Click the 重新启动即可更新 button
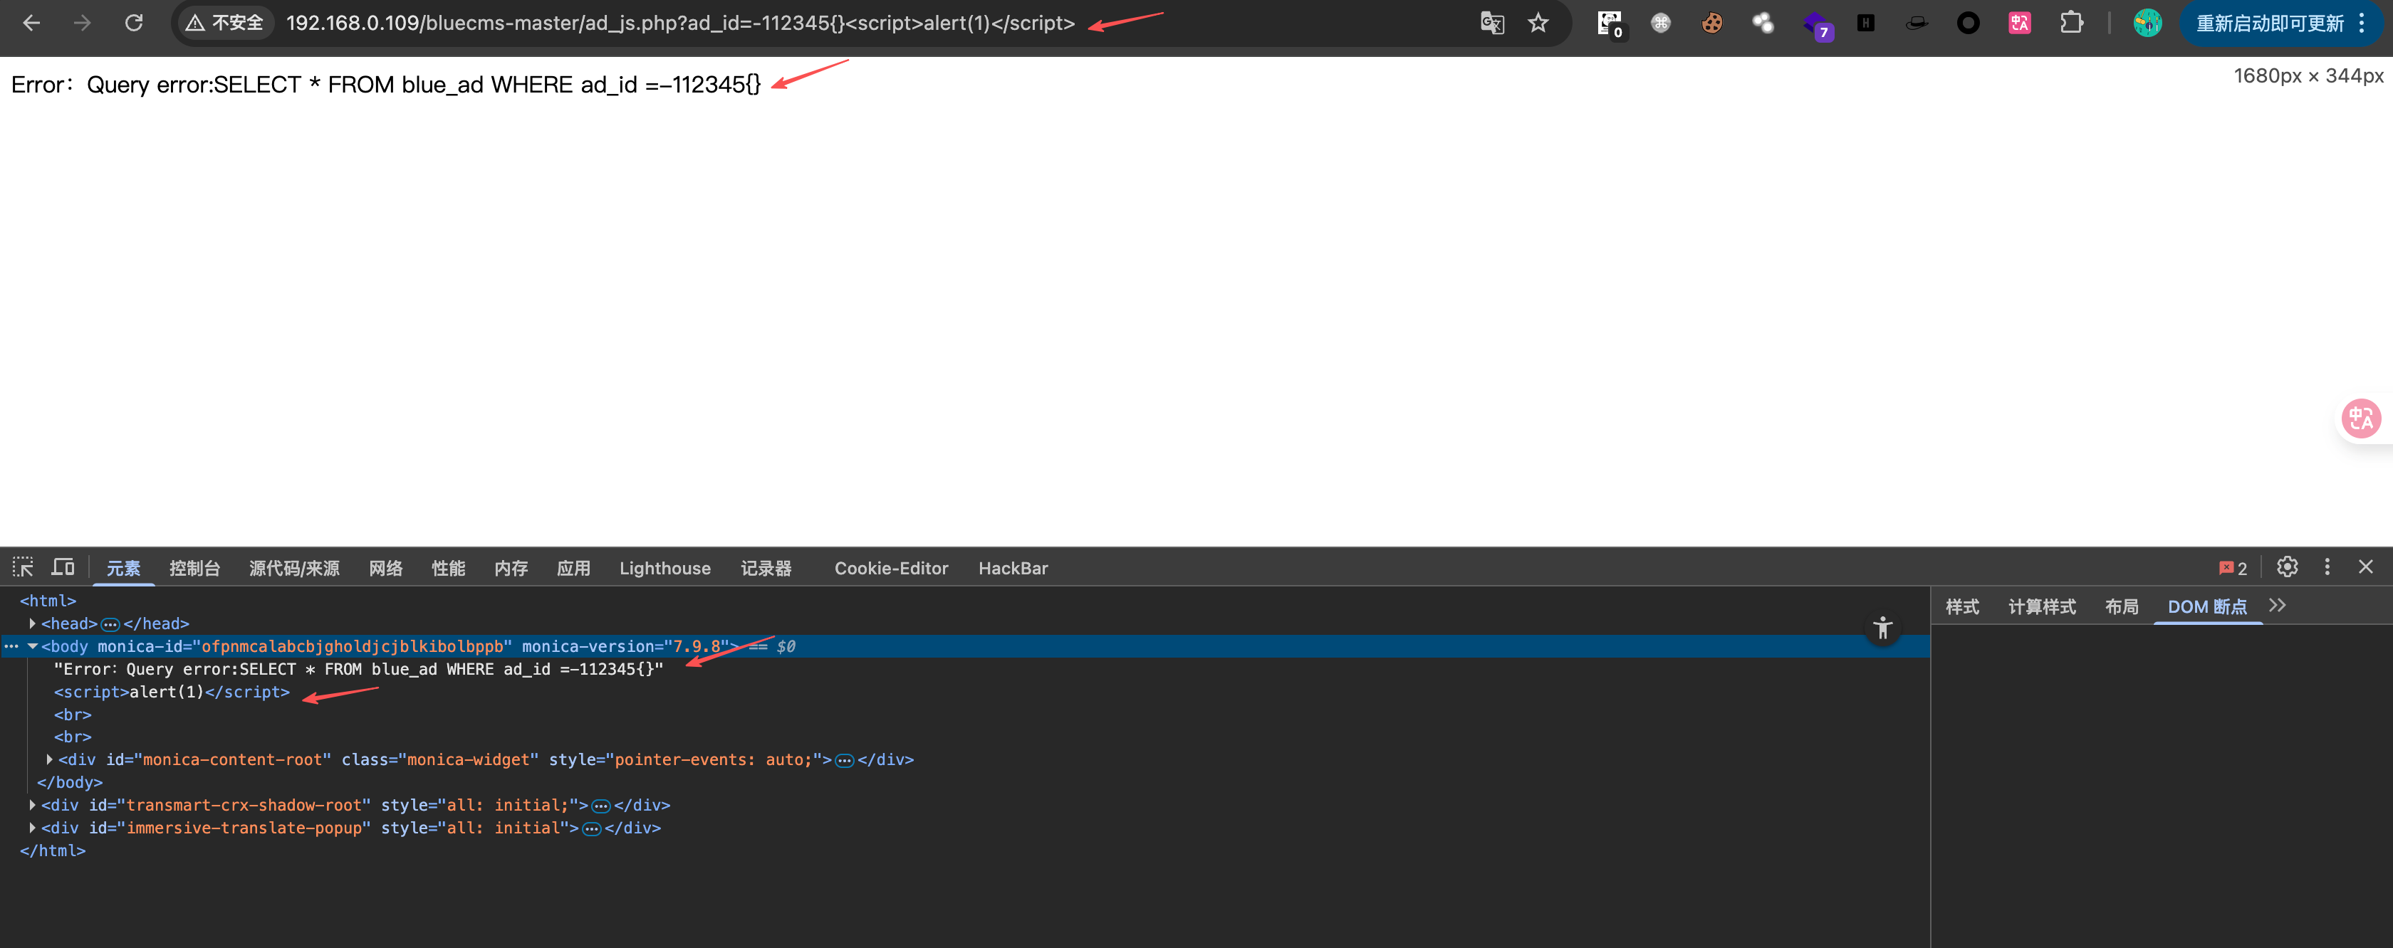The image size is (2393, 948). coord(2270,23)
